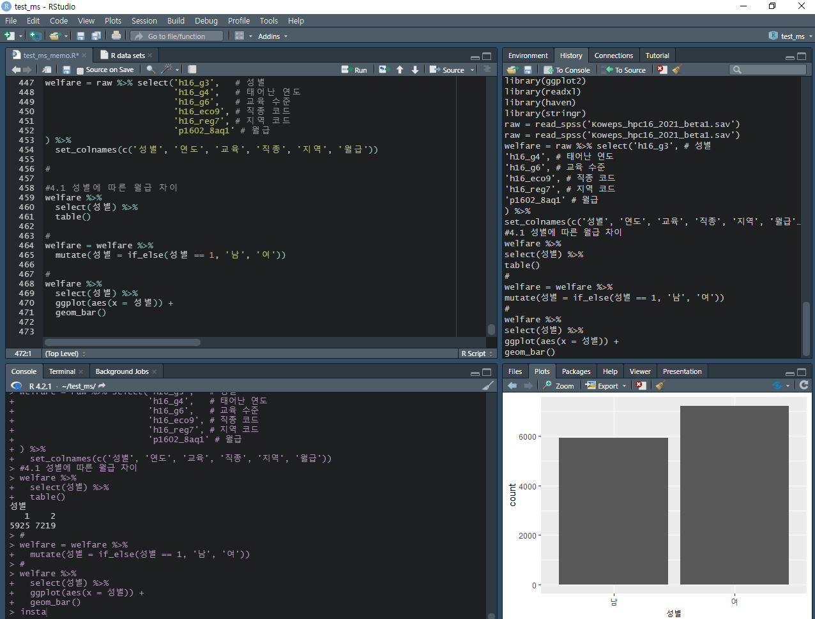Toggle the Source on Save checkbox
The width and height of the screenshot is (815, 619).
coord(80,70)
